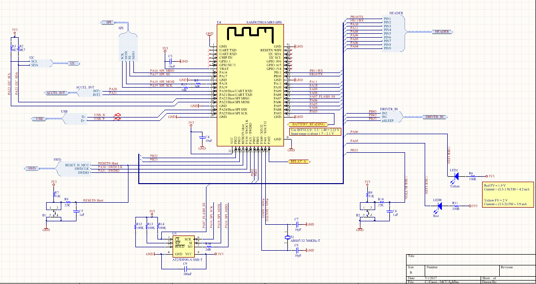This screenshot has width=536, height=284.
Task: Click the BATTERY_READING net flag
Action: point(307,124)
